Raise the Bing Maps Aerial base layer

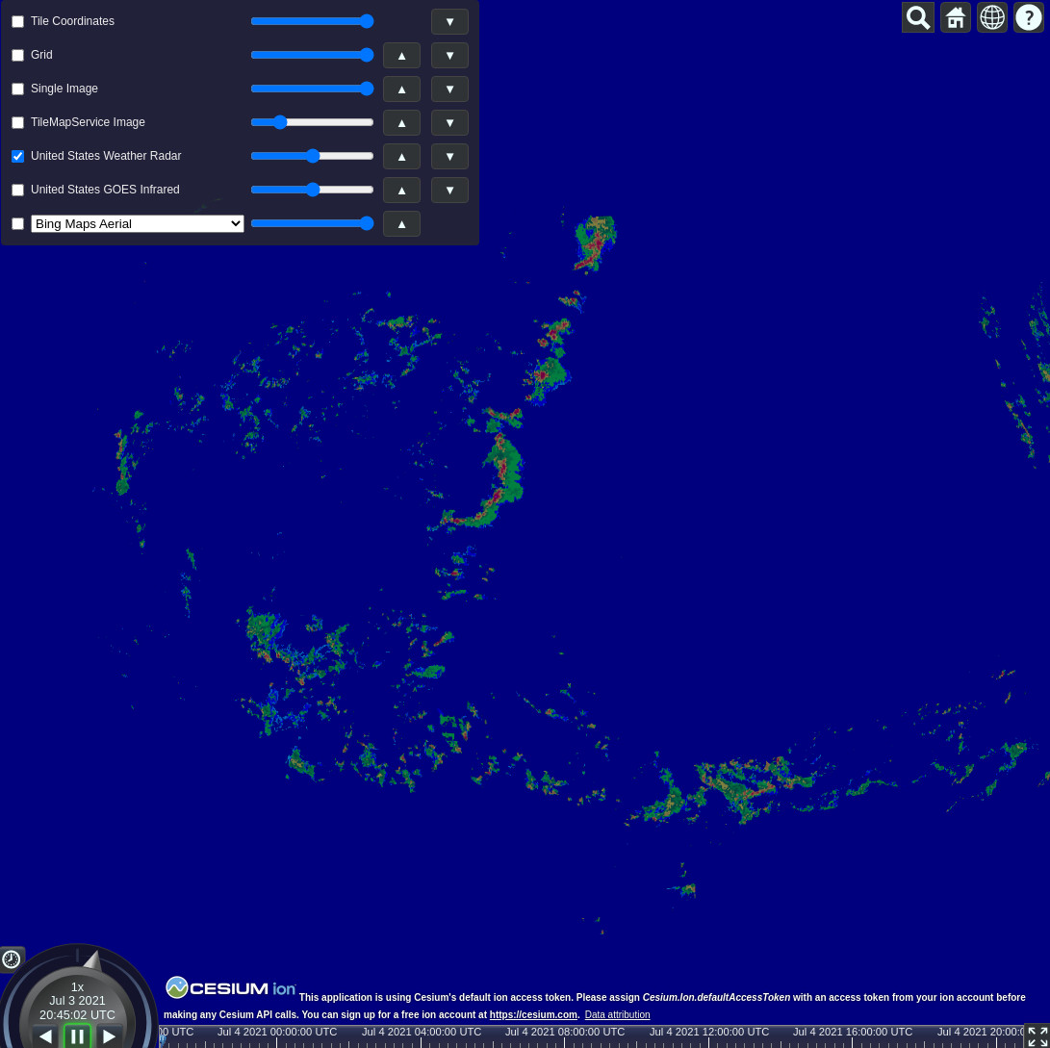point(401,223)
